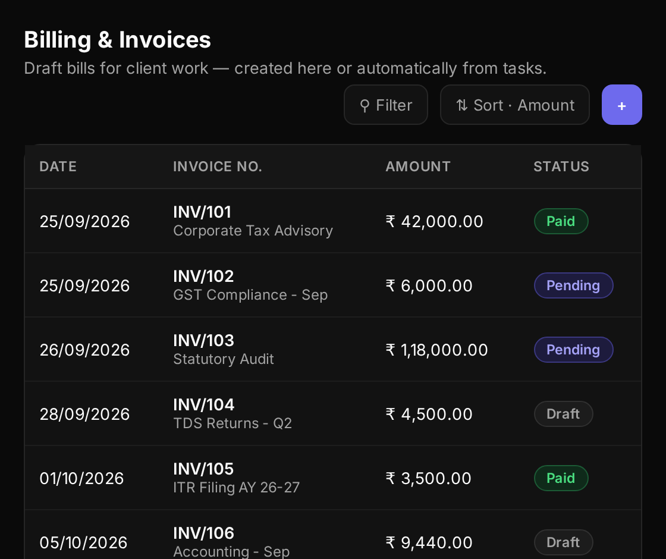Open the Filter button
Screen dimensions: 666x559
coord(386,105)
